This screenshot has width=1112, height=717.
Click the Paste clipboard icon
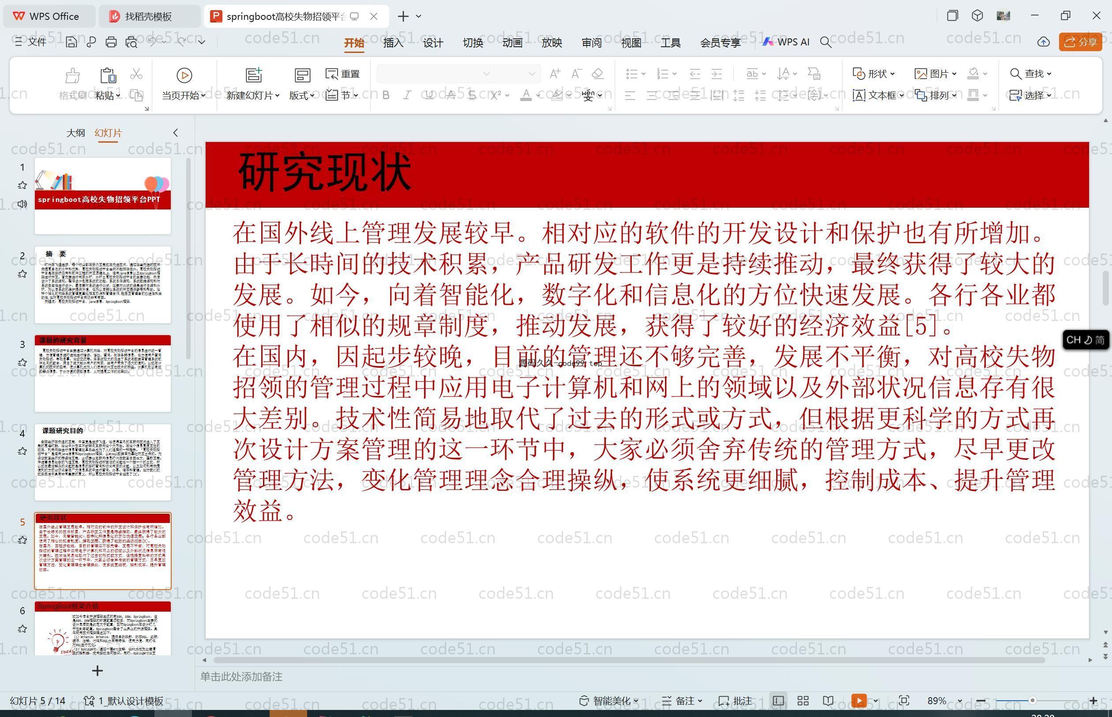(108, 75)
